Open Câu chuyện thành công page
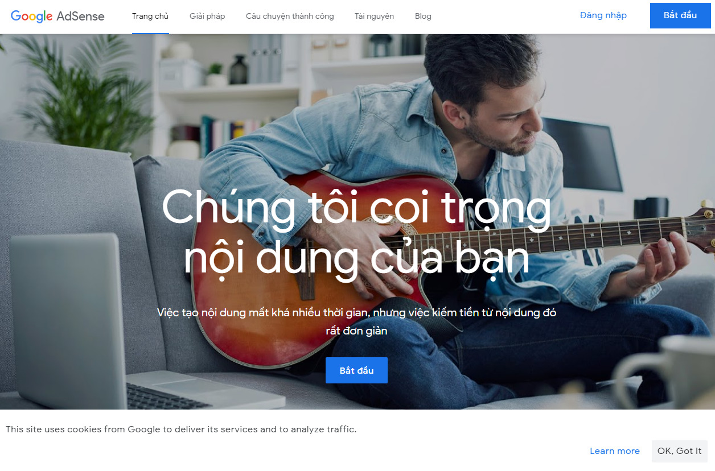The width and height of the screenshot is (715, 471). click(290, 16)
